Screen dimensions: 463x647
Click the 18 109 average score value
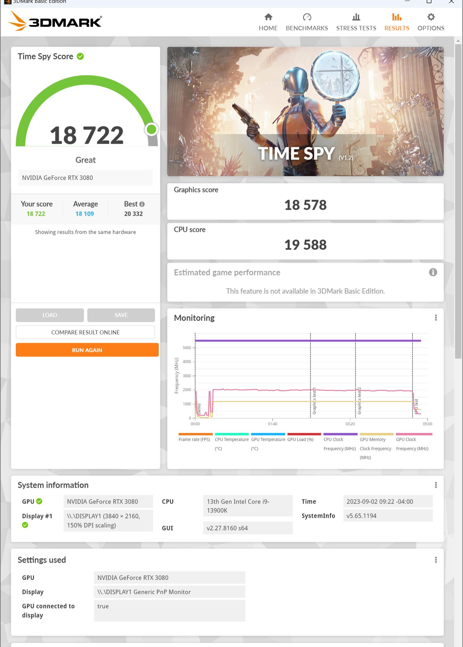[85, 214]
